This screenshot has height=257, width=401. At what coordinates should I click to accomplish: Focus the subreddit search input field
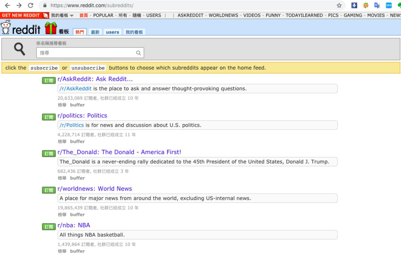[87, 53]
